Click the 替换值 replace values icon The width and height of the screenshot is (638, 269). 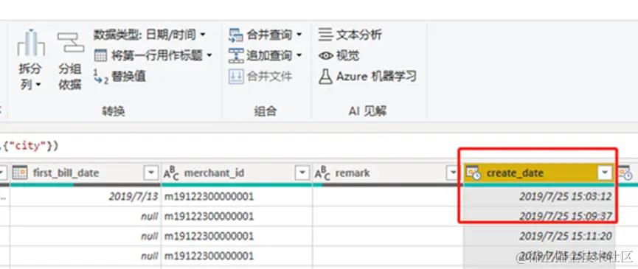point(100,76)
